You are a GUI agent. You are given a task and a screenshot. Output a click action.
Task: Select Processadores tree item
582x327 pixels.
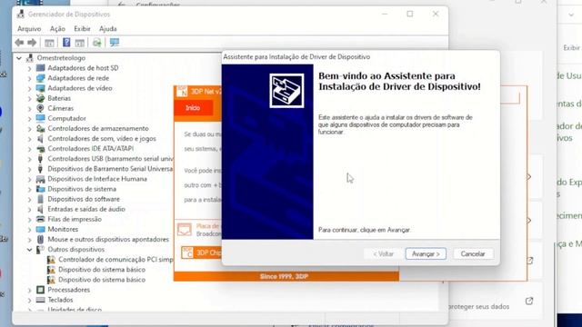[x=69, y=290]
